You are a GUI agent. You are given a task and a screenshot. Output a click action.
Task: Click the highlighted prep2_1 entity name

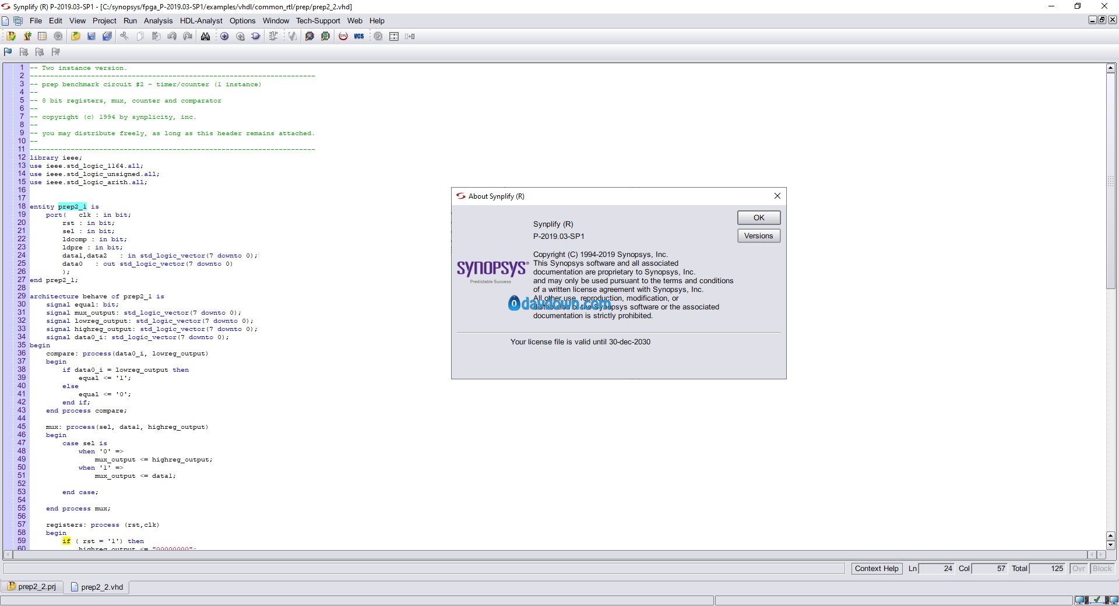72,207
